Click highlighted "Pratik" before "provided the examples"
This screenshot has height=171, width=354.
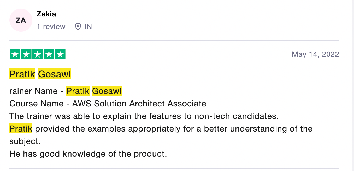[x=21, y=129]
